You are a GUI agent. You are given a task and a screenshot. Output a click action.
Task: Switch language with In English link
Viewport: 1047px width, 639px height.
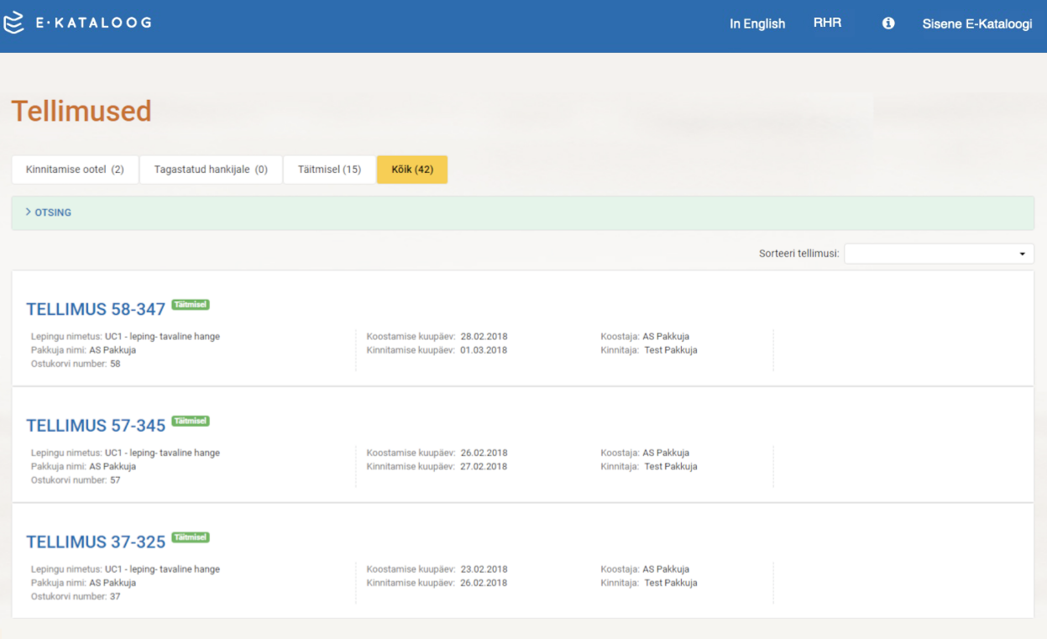click(756, 24)
